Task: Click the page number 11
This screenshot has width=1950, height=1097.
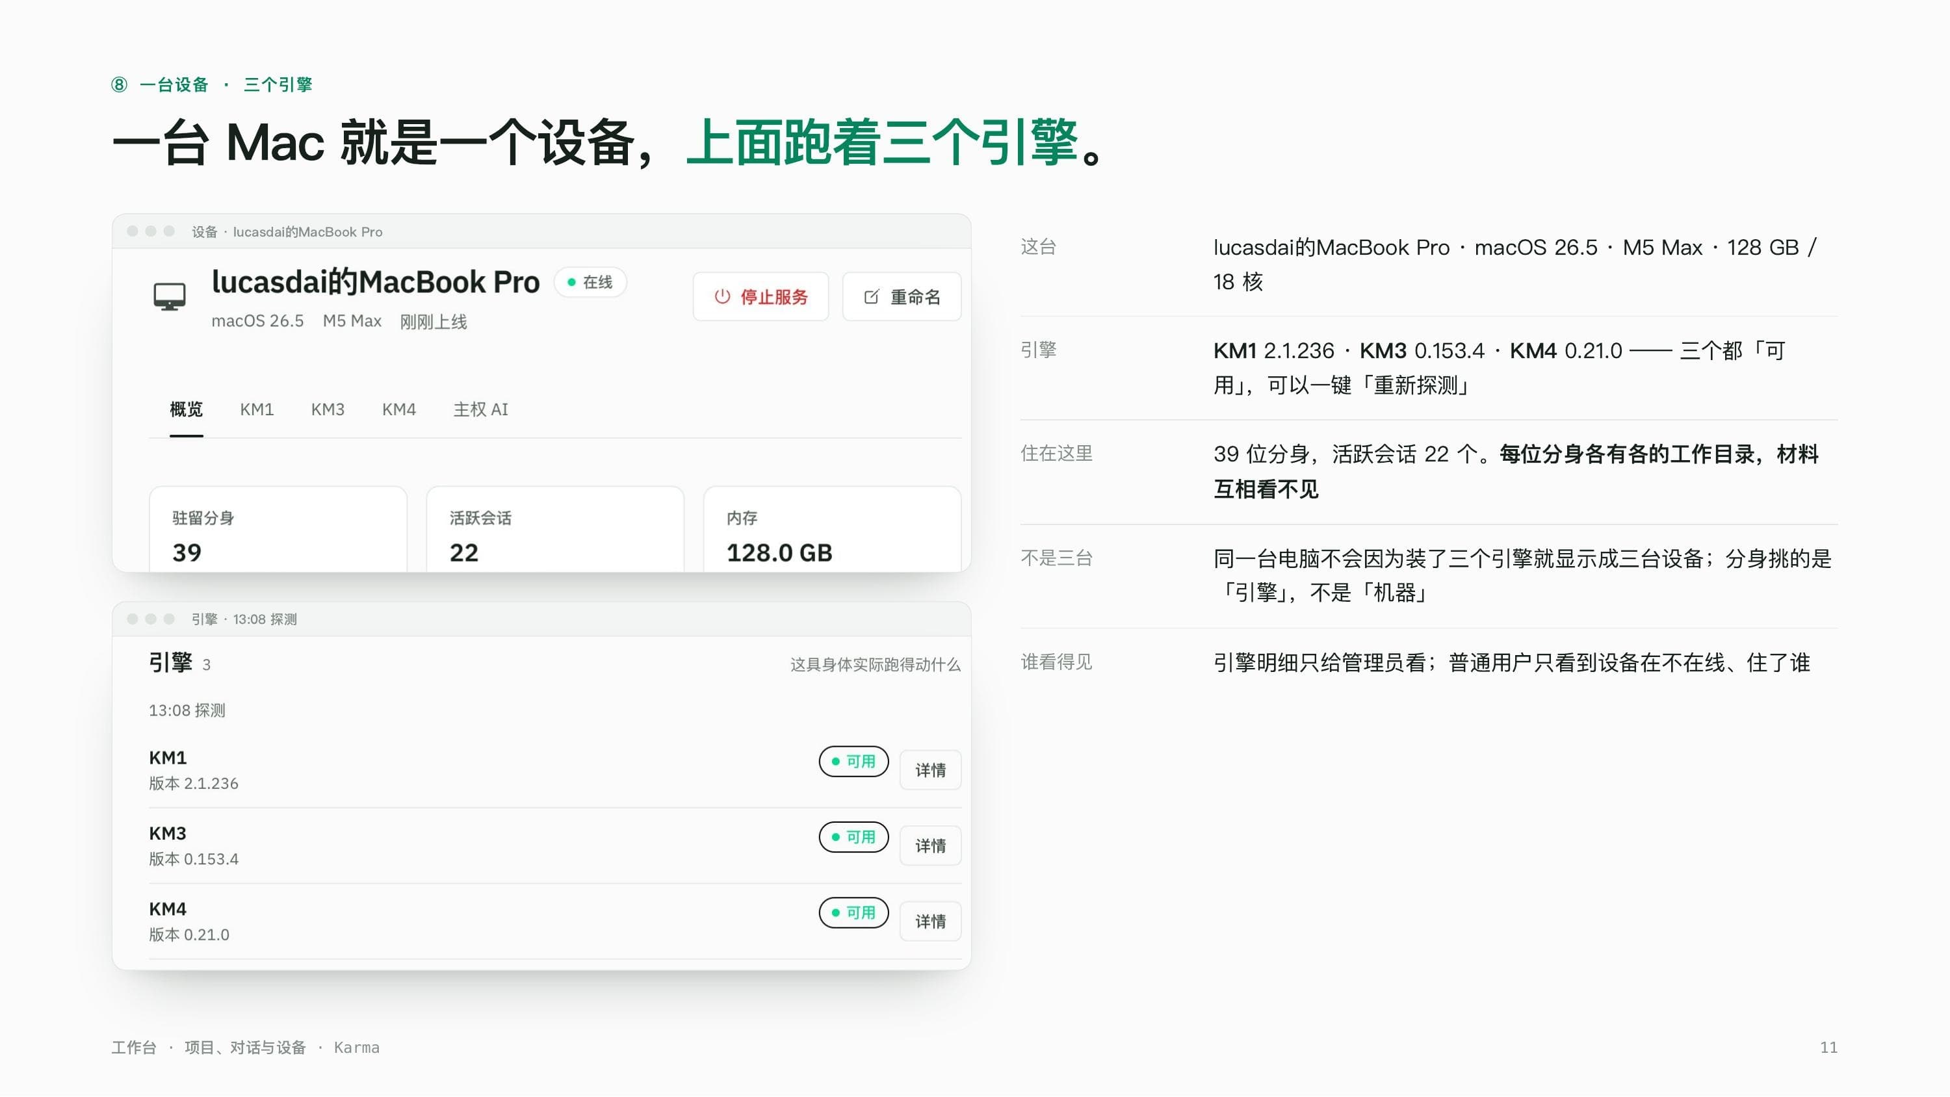Action: (x=1829, y=1048)
